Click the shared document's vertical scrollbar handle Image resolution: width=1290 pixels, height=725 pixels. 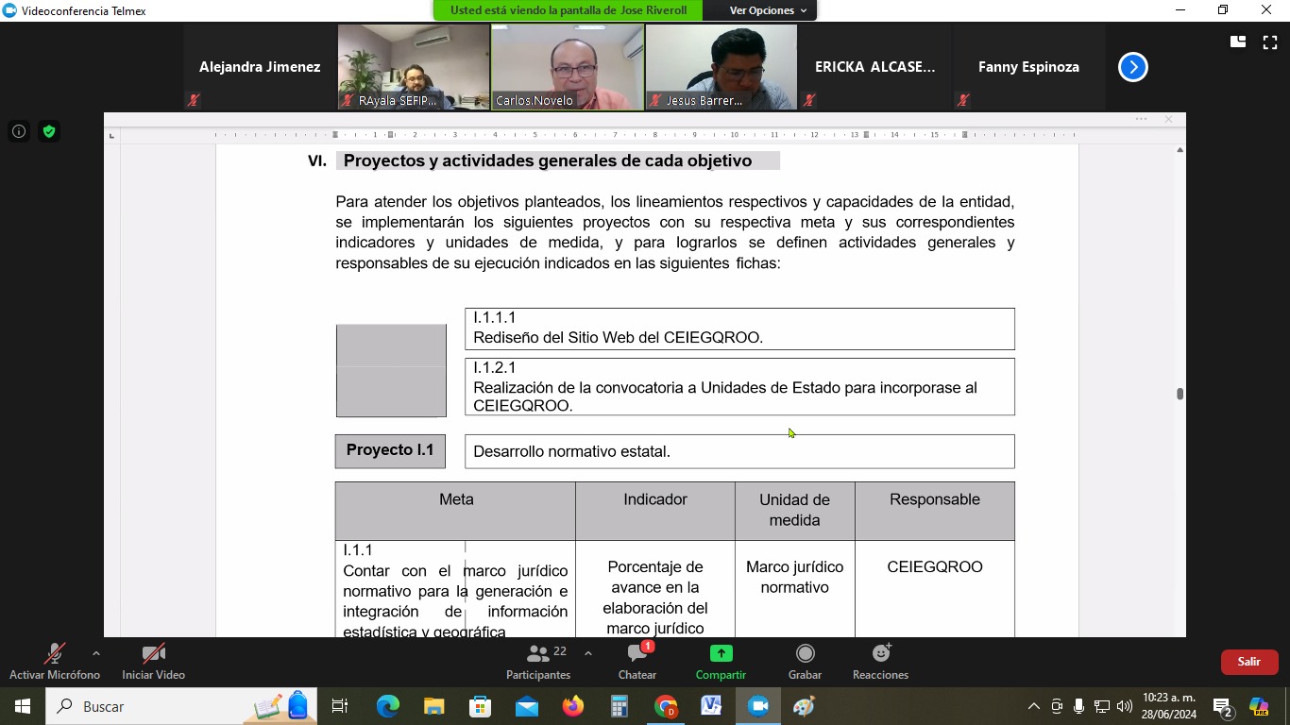point(1180,394)
